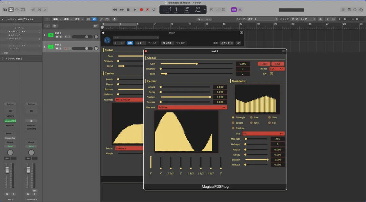Toggle the Cycle loop button

[x=154, y=10]
